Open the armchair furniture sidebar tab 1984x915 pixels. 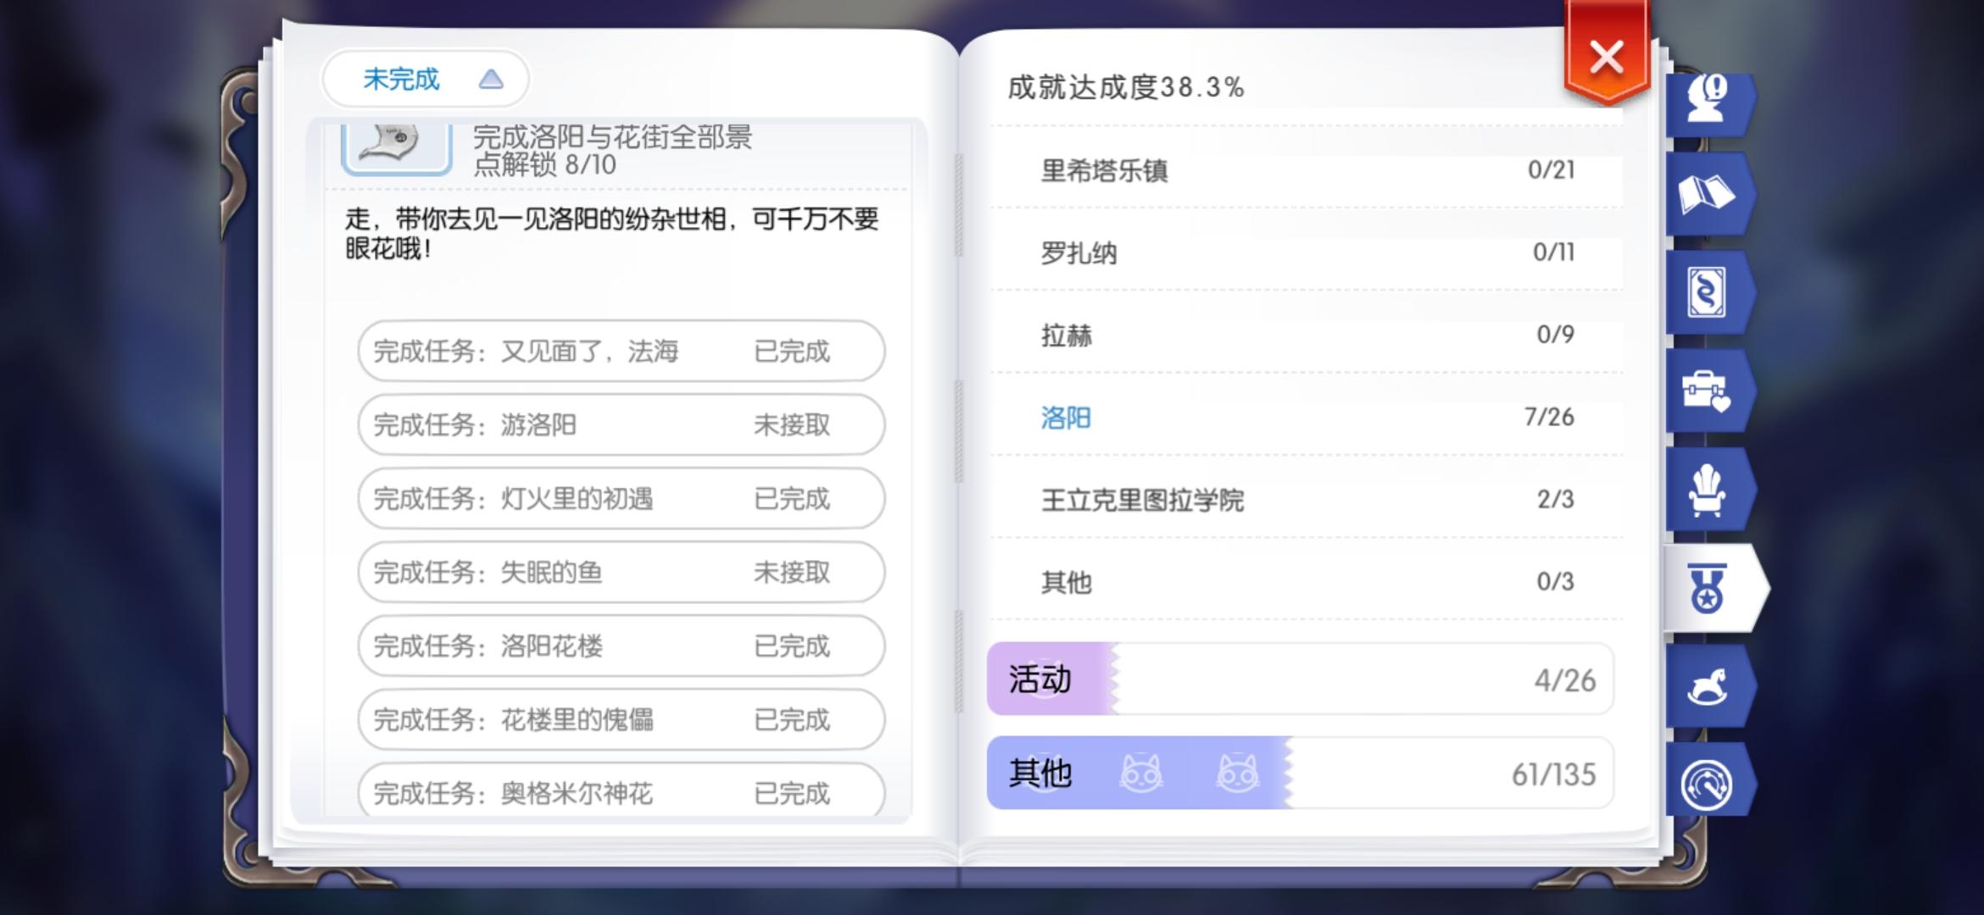click(1708, 490)
